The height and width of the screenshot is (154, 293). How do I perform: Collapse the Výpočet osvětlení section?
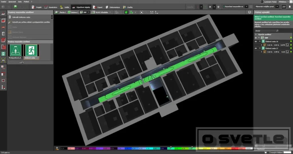click(x=256, y=35)
